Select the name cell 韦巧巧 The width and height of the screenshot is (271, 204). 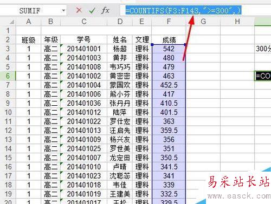[120, 67]
